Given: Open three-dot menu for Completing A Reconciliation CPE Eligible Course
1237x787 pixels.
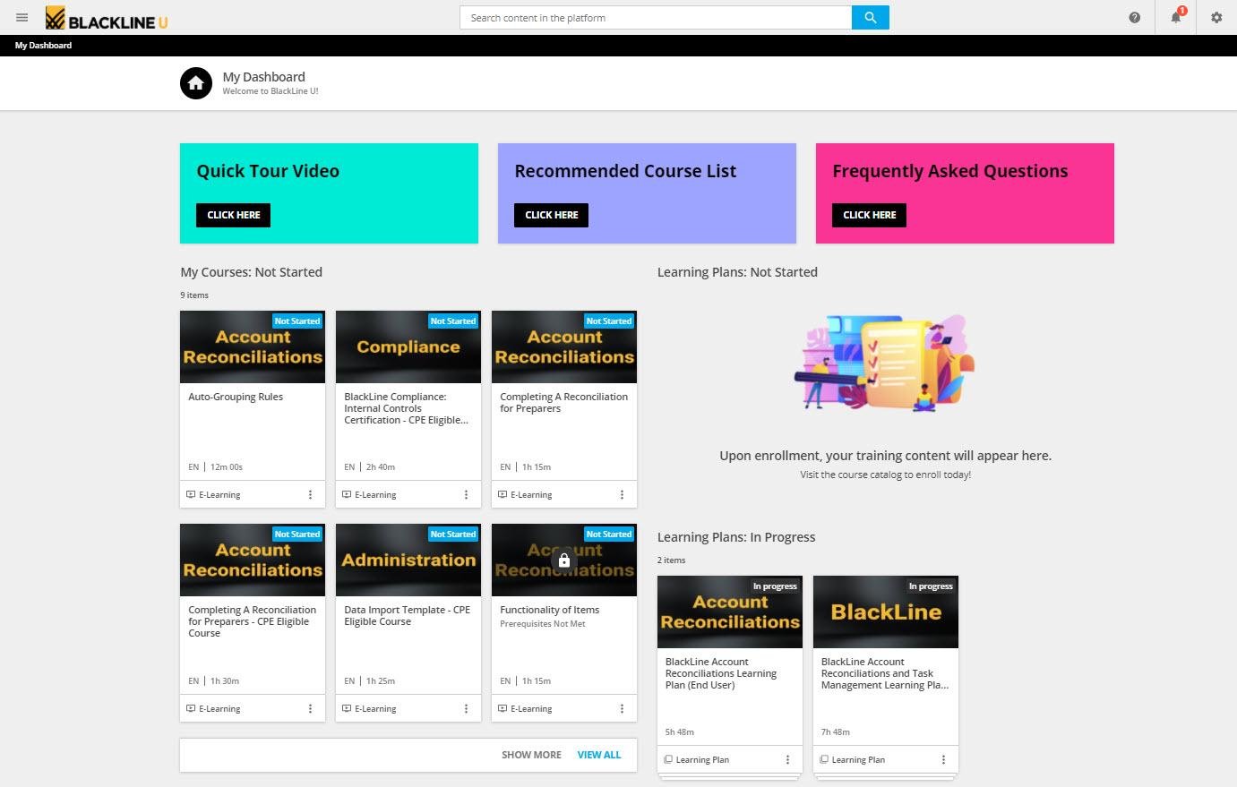Looking at the screenshot, I should coord(311,708).
